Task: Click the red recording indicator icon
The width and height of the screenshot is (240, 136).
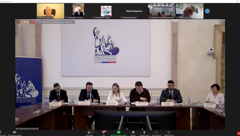Action: [x=22, y=22]
